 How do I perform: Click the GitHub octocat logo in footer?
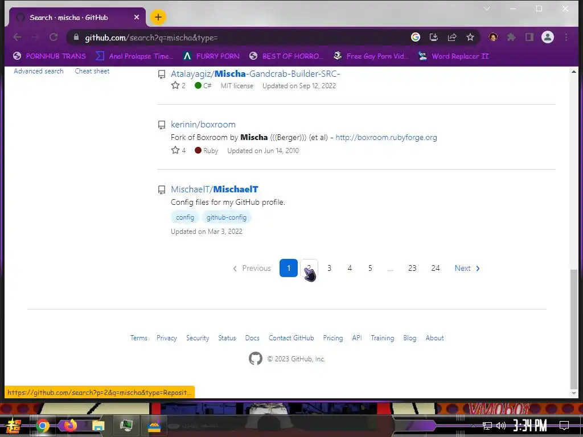tap(256, 358)
